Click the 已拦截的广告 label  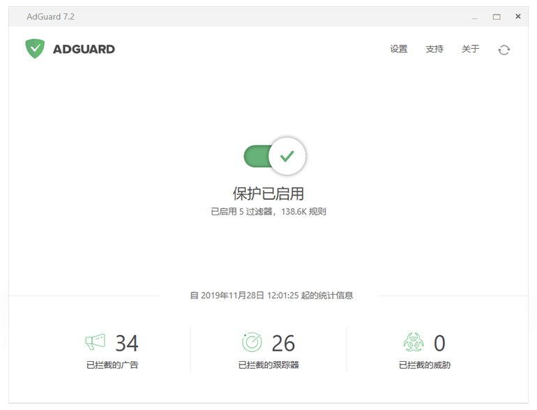[112, 365]
